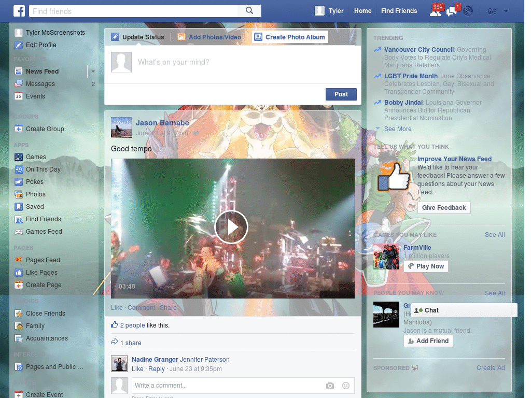This screenshot has width=531, height=398.
Task: Open Improve Your News Feed link
Action: 454,159
